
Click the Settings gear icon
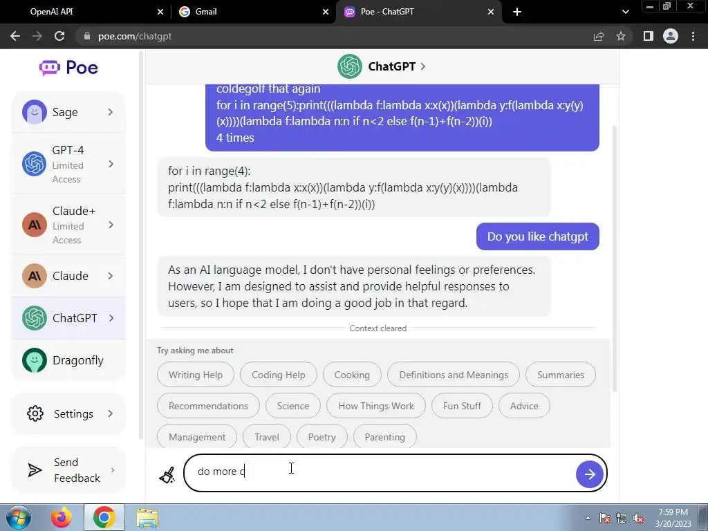coord(35,413)
